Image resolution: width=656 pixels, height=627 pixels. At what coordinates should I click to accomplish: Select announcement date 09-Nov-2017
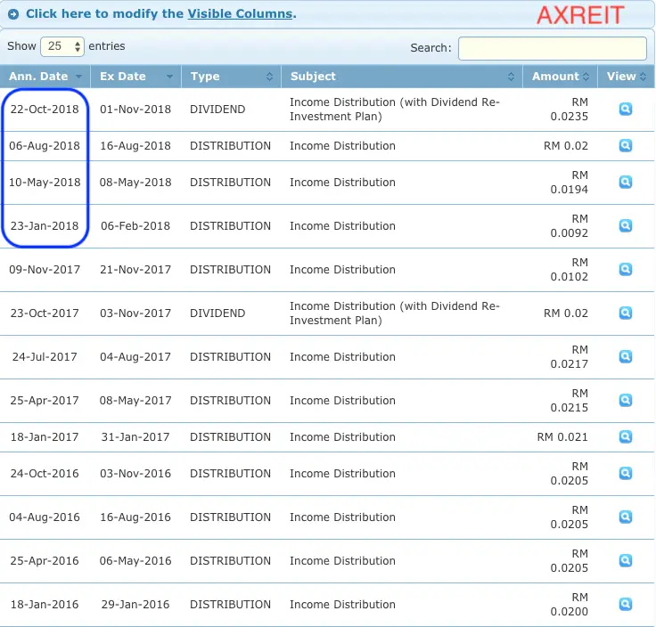45,269
